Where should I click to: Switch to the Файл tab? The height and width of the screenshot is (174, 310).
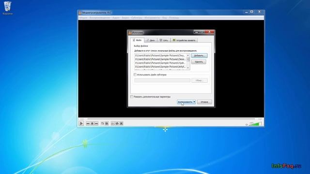point(137,40)
